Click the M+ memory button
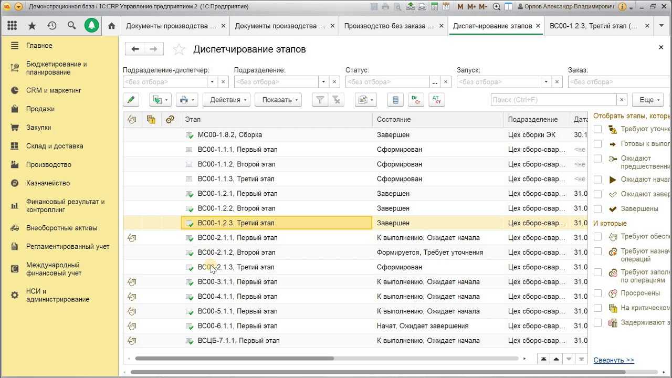Image resolution: width=672 pixels, height=378 pixels. click(x=471, y=7)
